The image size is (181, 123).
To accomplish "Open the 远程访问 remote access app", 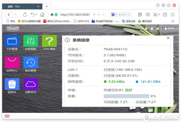I will (30, 84).
